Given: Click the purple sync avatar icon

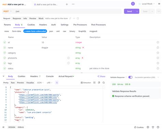Looking at the screenshot, I should tap(133, 4).
